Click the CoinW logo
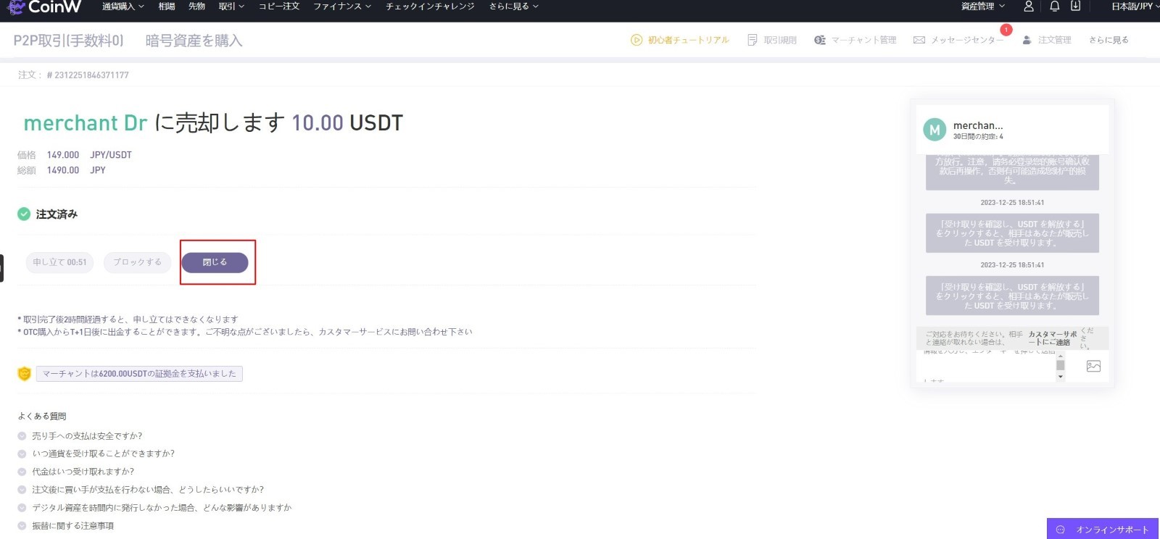 coord(43,7)
